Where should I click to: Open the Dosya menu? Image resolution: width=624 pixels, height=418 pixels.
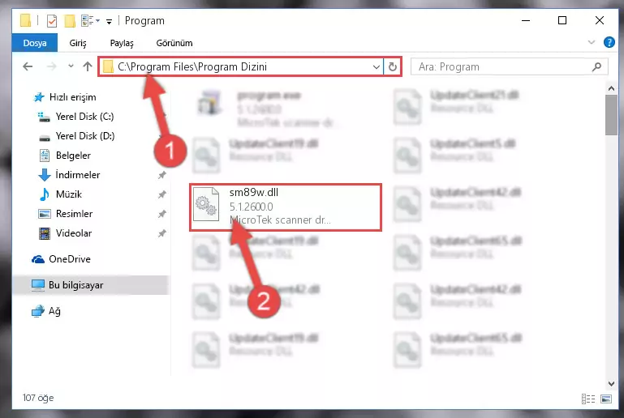coord(35,42)
